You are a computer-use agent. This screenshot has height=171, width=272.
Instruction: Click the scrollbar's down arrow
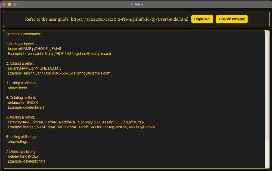267,167
